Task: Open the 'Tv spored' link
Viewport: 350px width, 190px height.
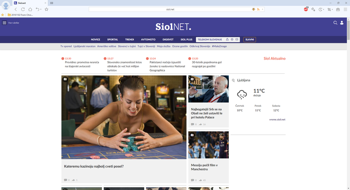Action: point(66,46)
